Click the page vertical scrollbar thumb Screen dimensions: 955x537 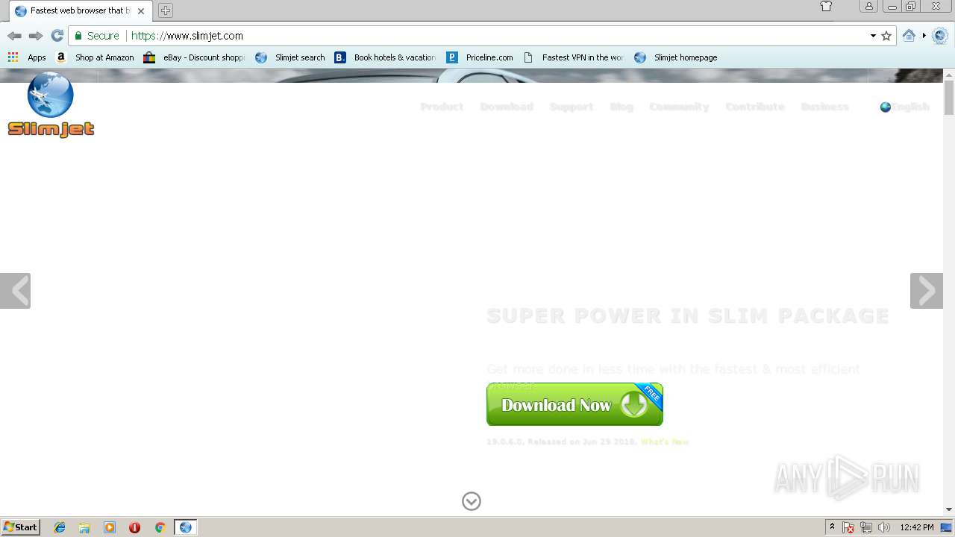tap(949, 98)
